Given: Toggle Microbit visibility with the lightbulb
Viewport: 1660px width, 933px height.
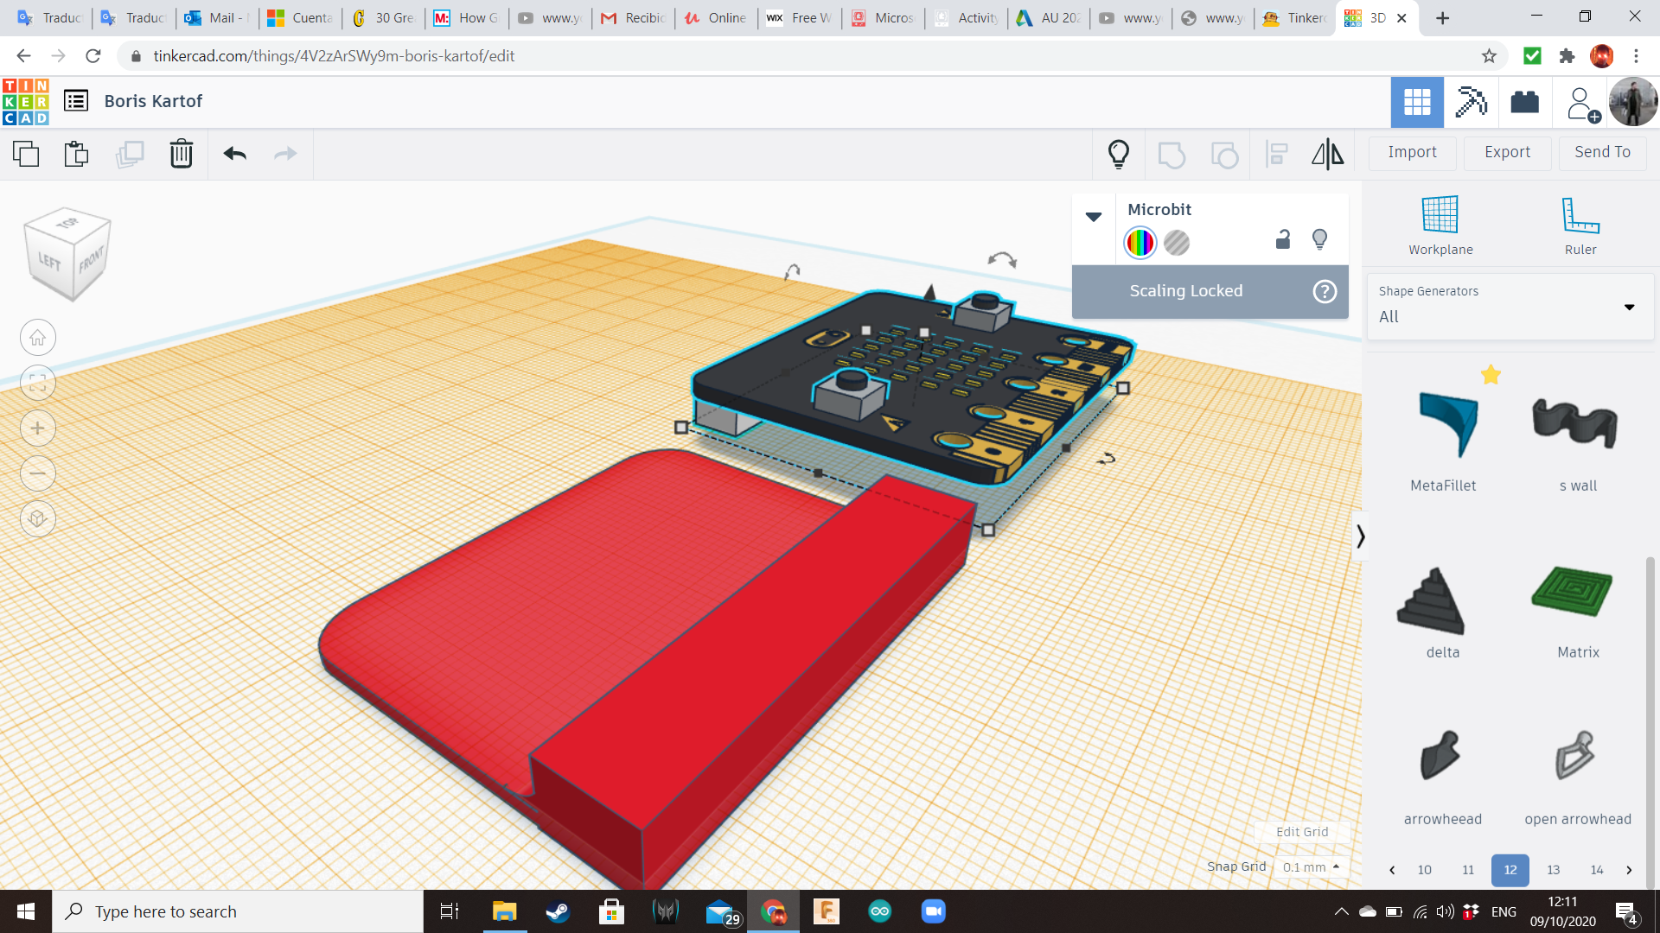Looking at the screenshot, I should (1319, 239).
